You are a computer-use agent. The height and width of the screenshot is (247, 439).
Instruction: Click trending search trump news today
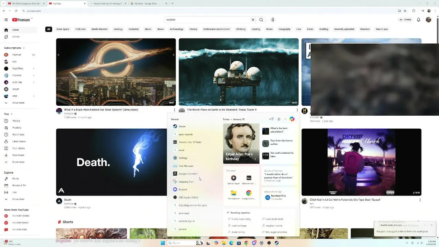point(241,219)
